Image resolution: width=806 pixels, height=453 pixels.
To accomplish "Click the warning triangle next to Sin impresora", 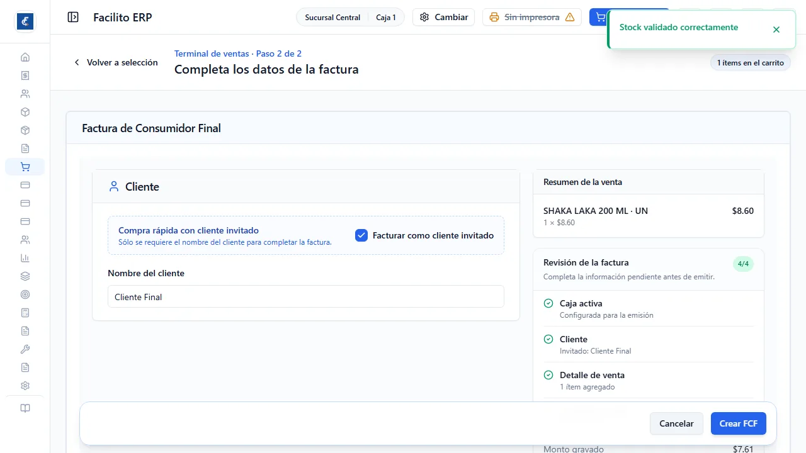I will click(570, 18).
